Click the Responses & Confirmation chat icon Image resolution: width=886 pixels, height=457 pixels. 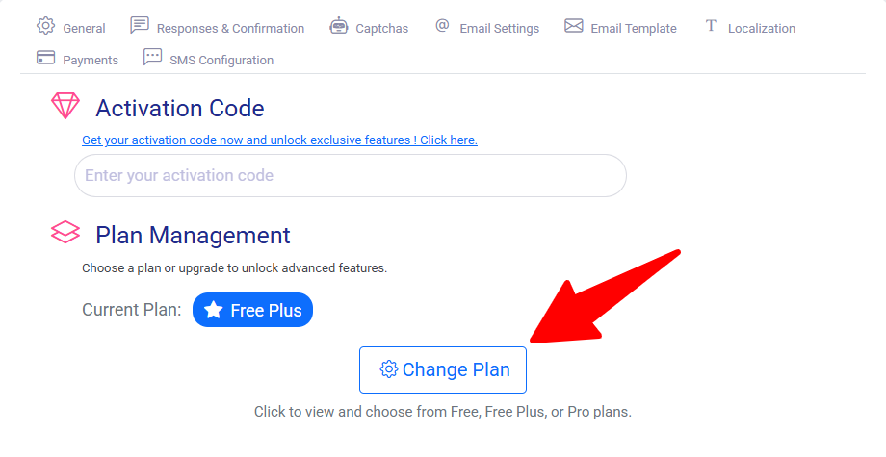(x=140, y=26)
